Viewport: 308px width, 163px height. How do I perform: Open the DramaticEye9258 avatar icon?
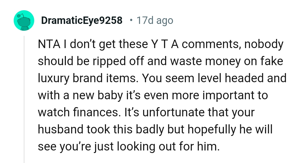24,20
